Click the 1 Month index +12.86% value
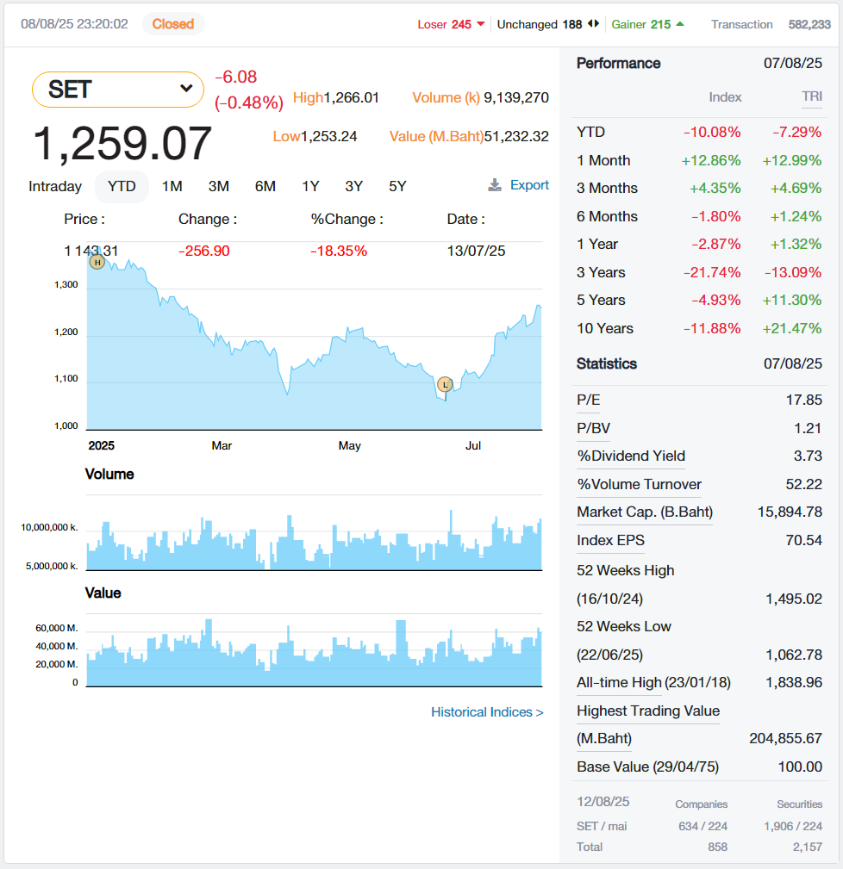Screen dimensions: 843x869 (x=711, y=160)
